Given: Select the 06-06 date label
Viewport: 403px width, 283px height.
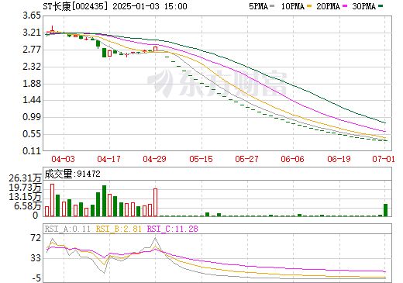Looking at the screenshot, I should click(x=292, y=159).
